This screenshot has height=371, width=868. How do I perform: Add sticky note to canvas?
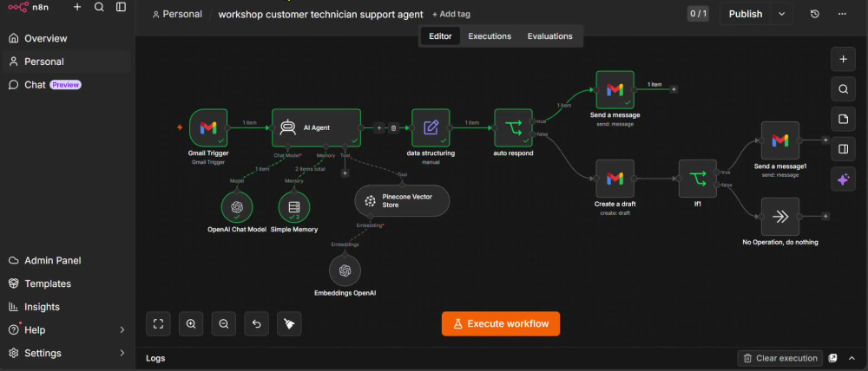click(843, 119)
